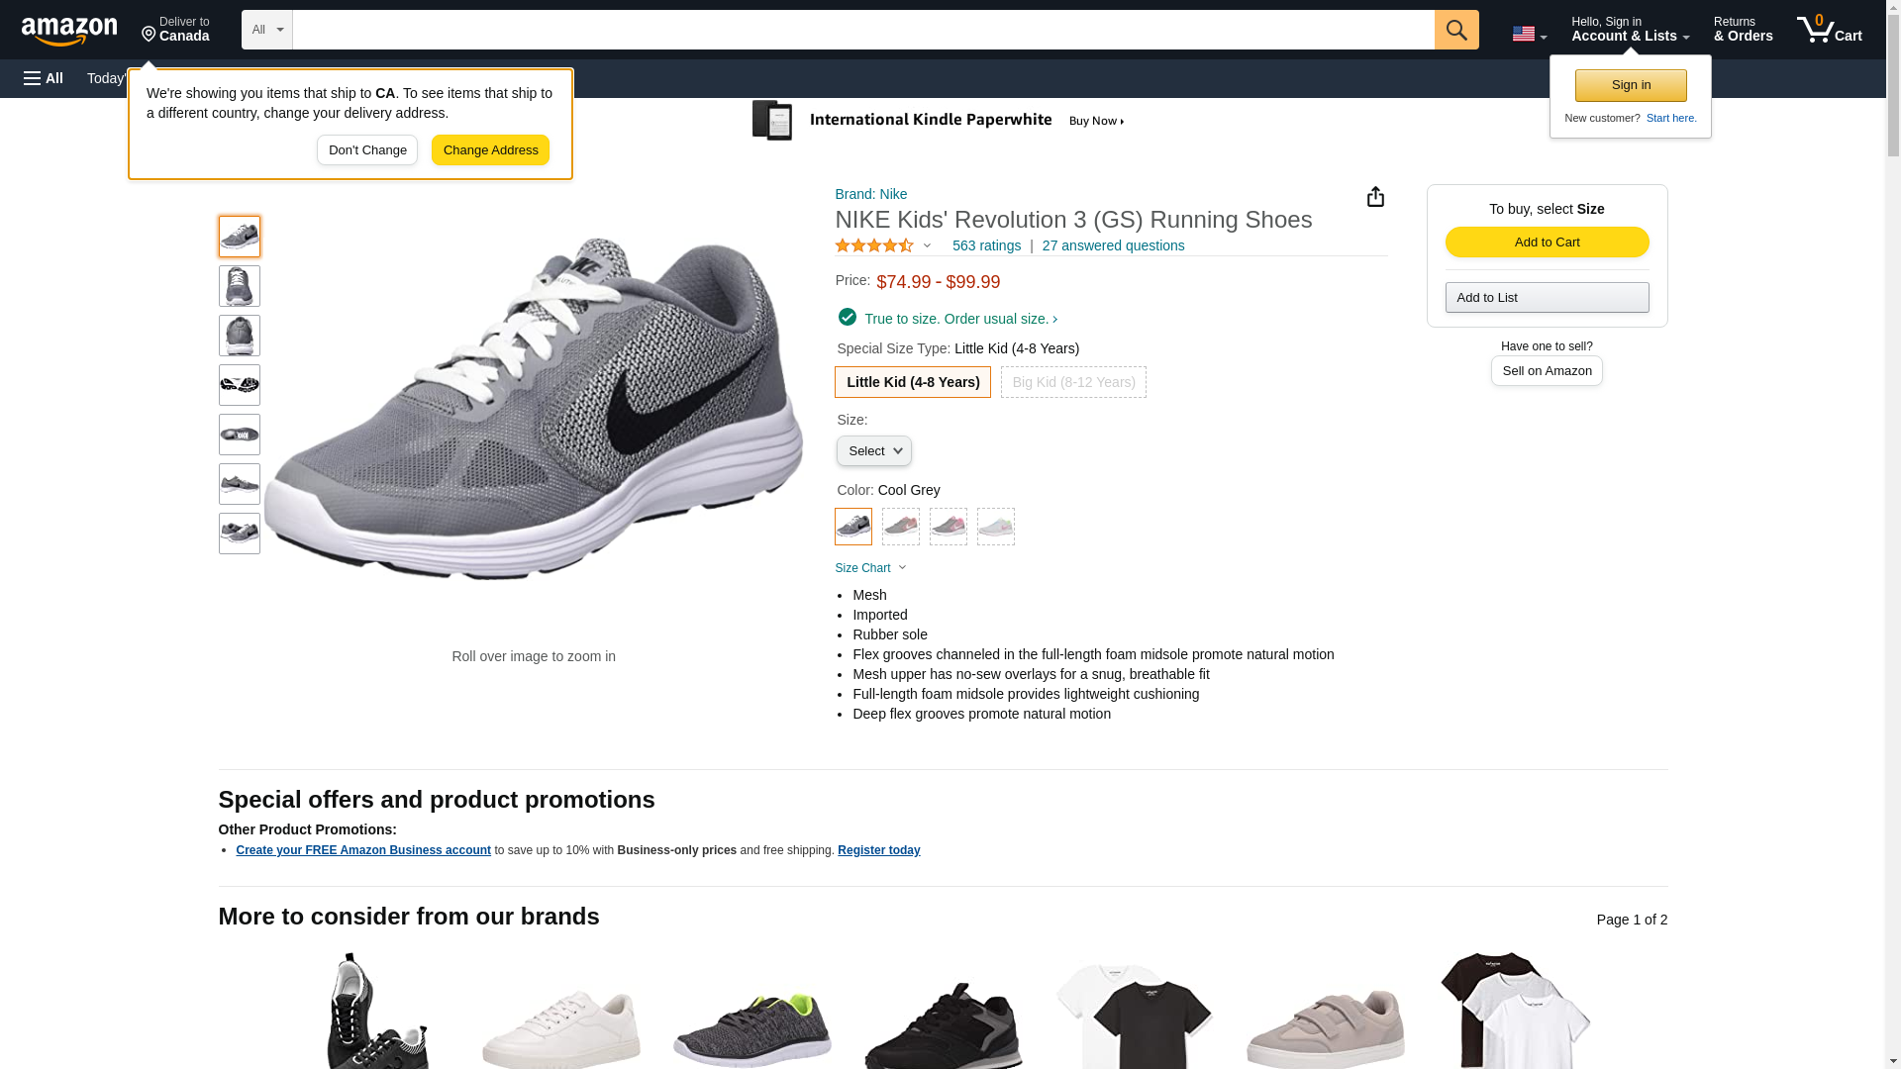The height and width of the screenshot is (1069, 1901).
Task: Click the search magnifier button
Action: [x=1455, y=30]
